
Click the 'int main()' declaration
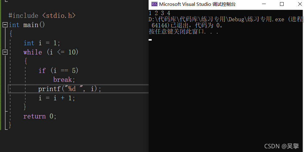coord(27,25)
